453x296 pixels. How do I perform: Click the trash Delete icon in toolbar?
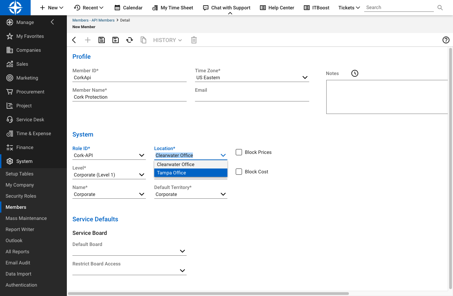tap(194, 40)
